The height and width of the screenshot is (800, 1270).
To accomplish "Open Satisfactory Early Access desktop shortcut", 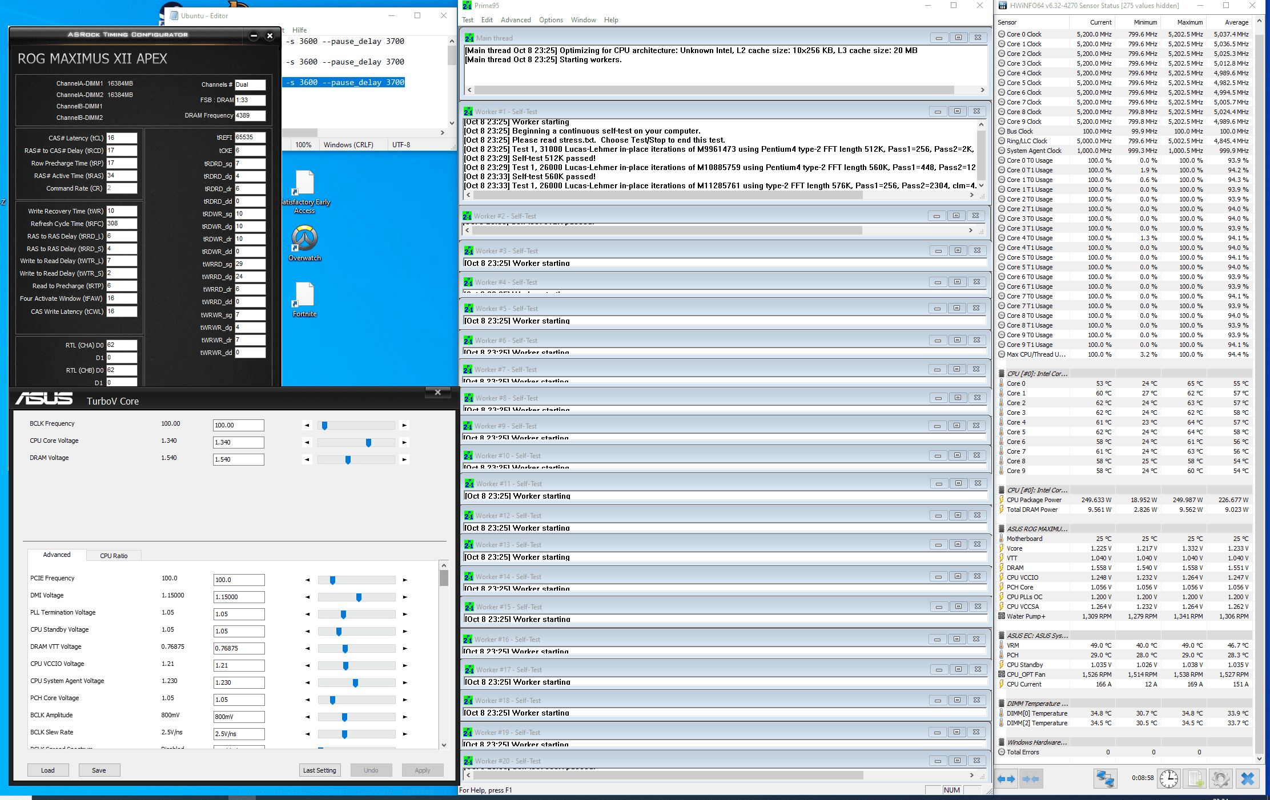I will coord(304,192).
